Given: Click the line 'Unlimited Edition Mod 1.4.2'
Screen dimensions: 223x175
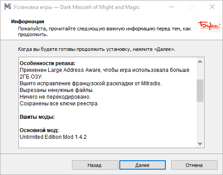Looking at the screenshot, I should (x=53, y=137).
